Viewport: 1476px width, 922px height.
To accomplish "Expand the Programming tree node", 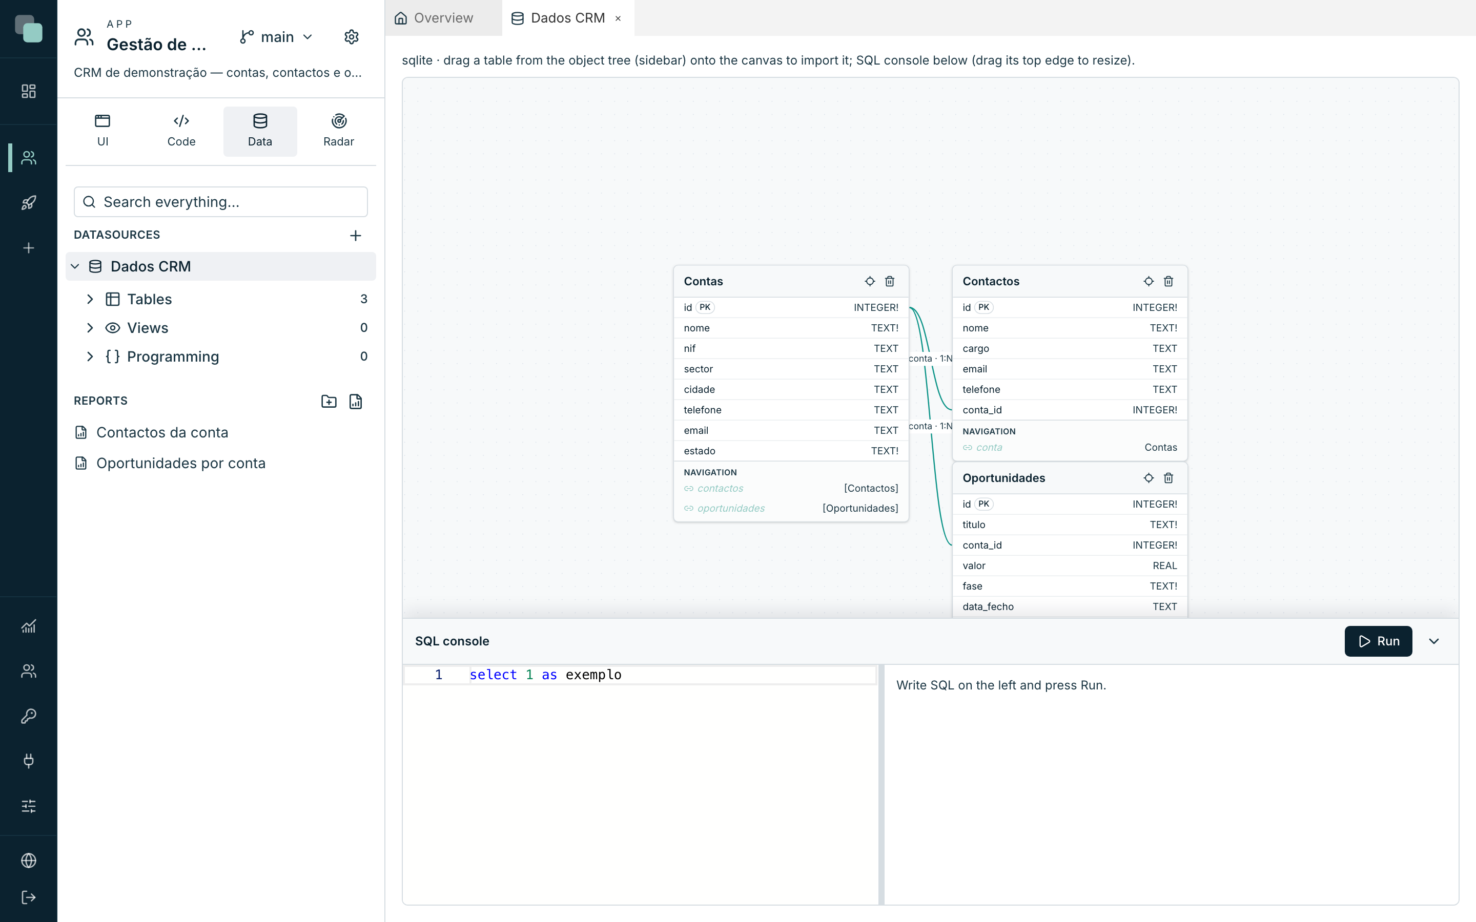I will (90, 356).
